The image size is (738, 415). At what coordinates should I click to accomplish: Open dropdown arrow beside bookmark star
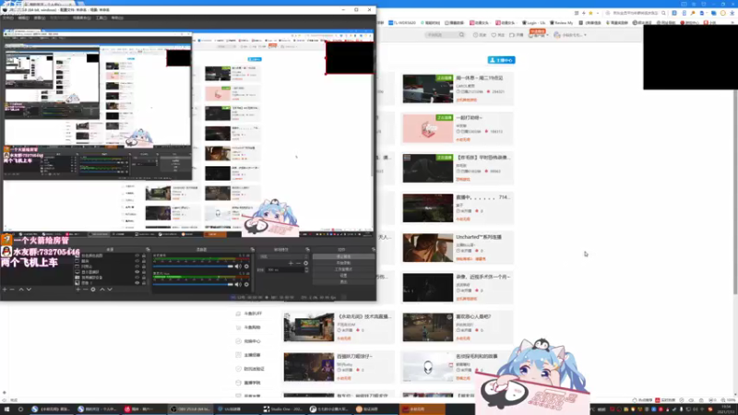(x=597, y=13)
